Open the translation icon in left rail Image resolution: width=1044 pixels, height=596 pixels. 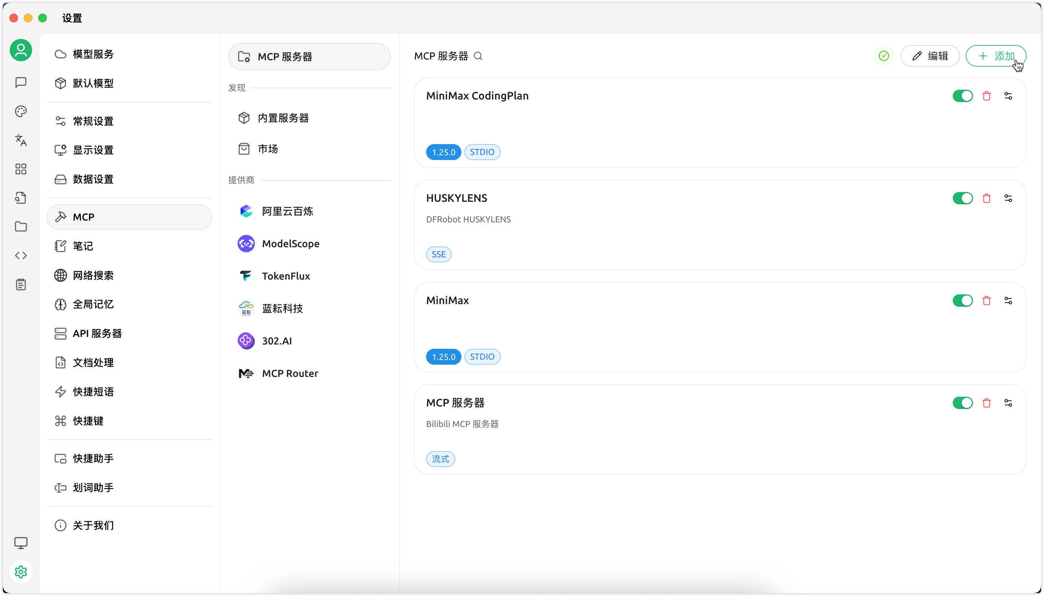pos(21,140)
